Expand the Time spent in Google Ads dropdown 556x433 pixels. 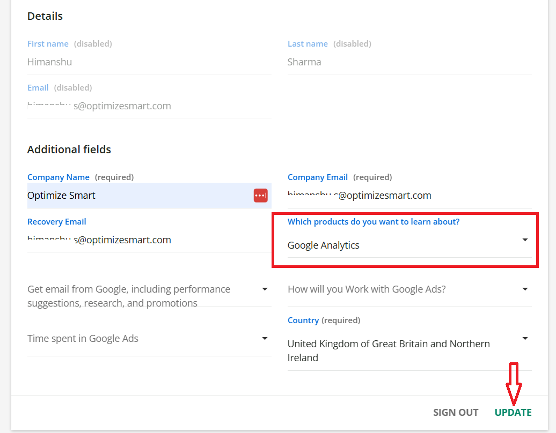click(265, 339)
